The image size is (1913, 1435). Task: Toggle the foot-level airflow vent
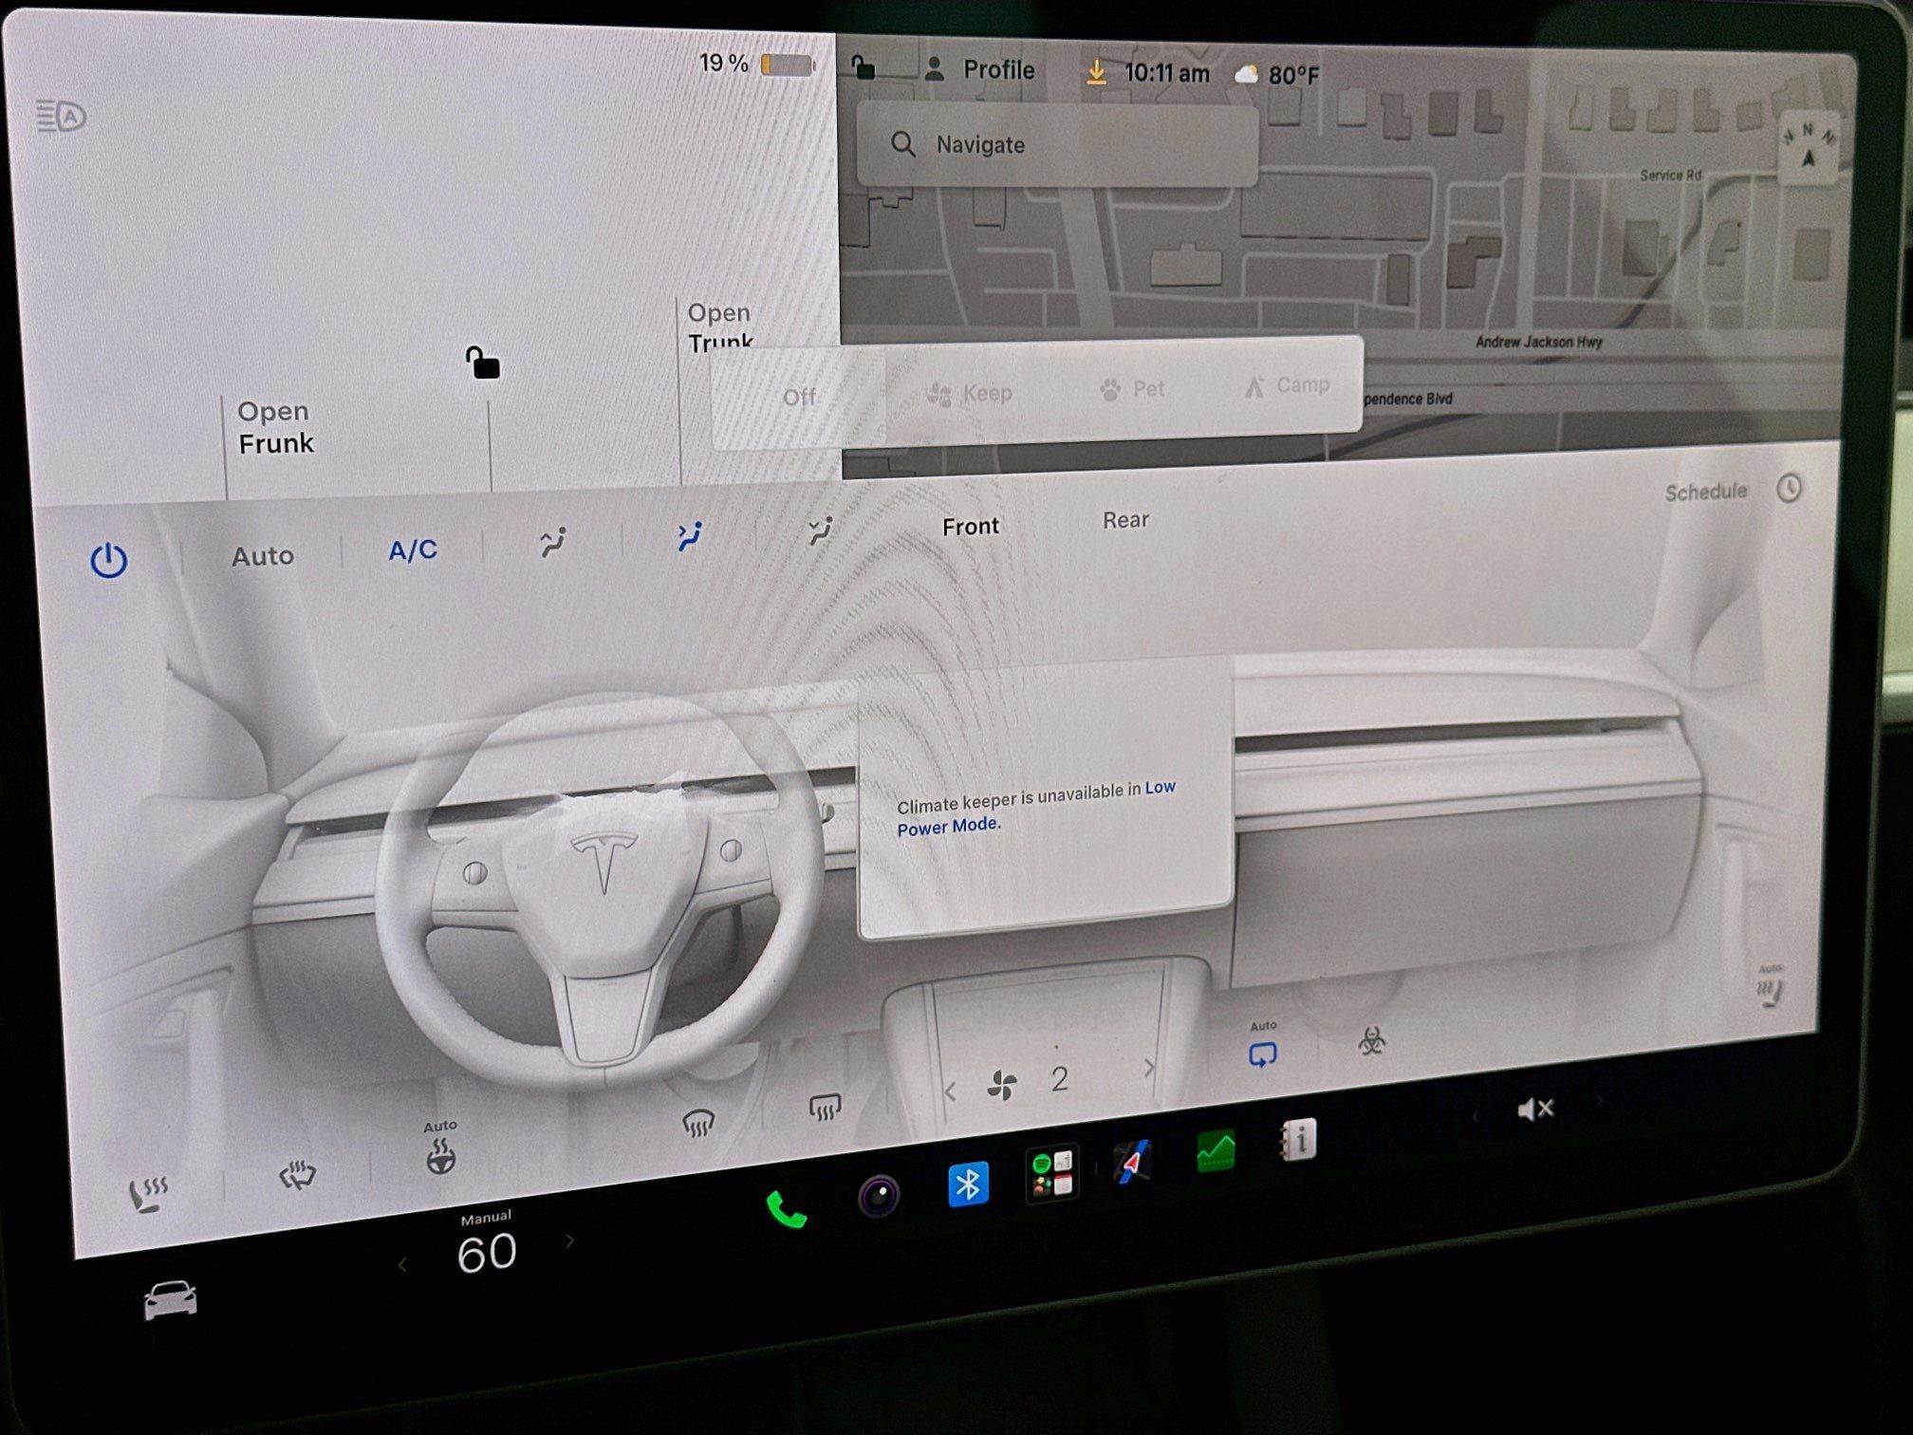(821, 531)
